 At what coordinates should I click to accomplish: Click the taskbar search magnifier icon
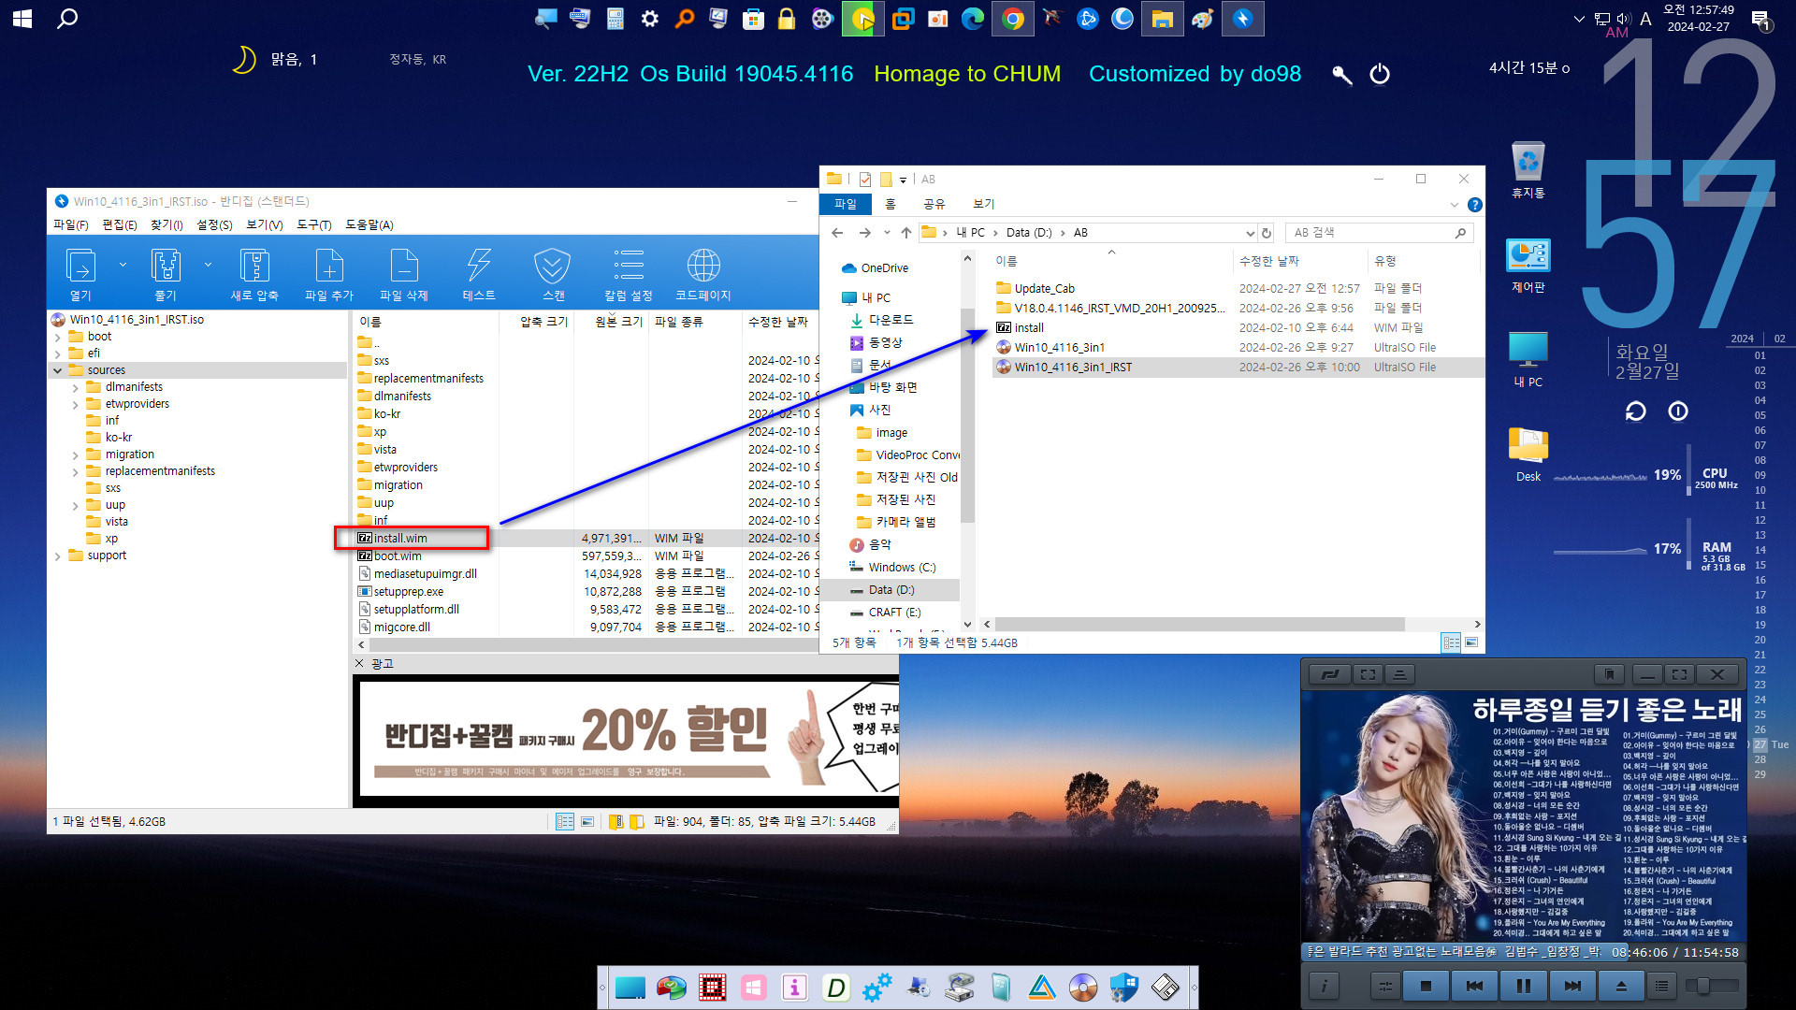point(66,19)
